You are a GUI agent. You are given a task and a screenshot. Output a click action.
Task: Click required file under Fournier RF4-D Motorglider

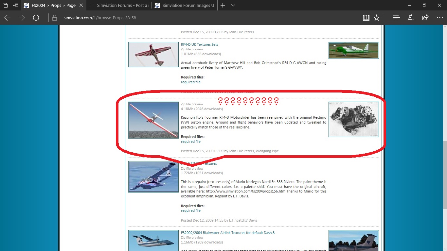(x=191, y=142)
